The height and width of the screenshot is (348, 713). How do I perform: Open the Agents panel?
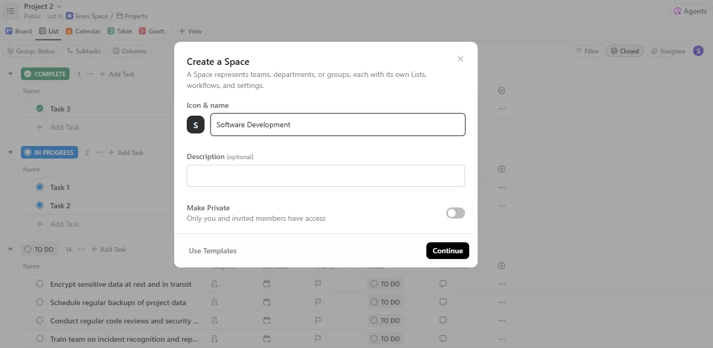coord(691,11)
